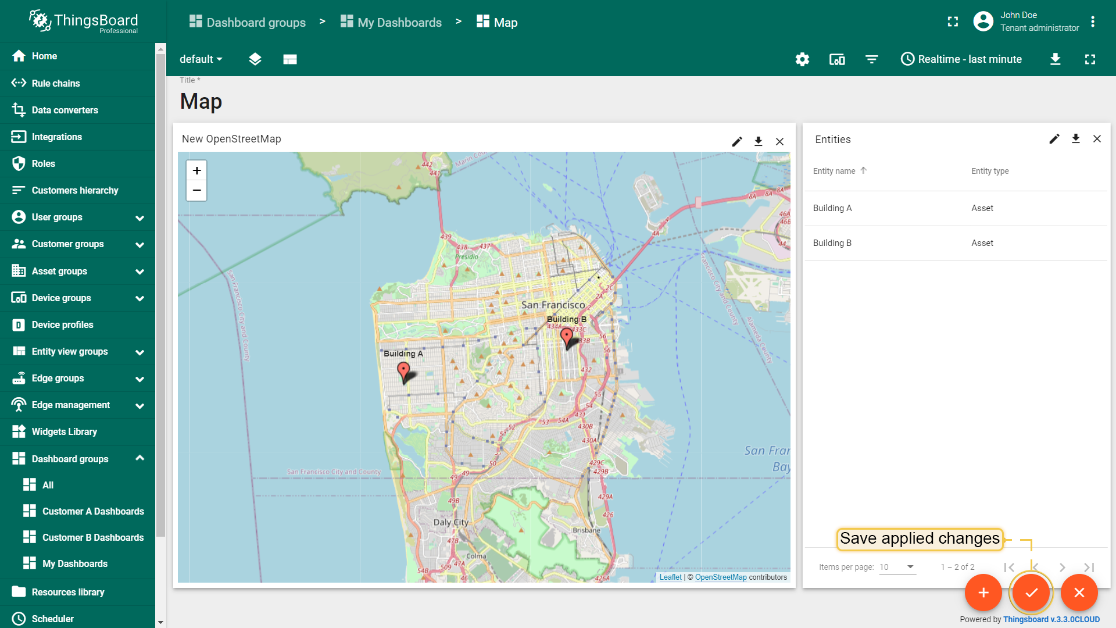Remove the New OpenStreetMap widget

[x=779, y=141]
